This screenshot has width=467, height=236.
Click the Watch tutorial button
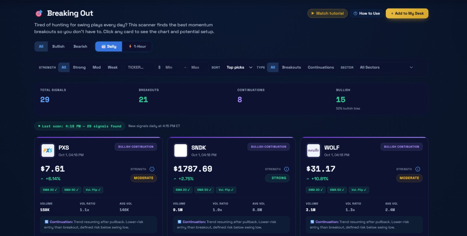tap(328, 13)
